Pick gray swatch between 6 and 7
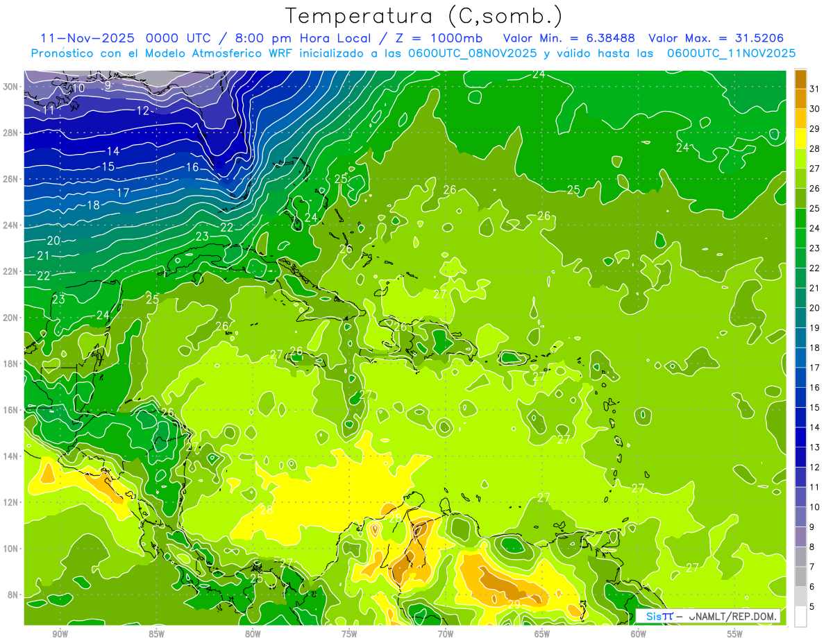Viewport: 833px width, 643px height. pos(800,576)
